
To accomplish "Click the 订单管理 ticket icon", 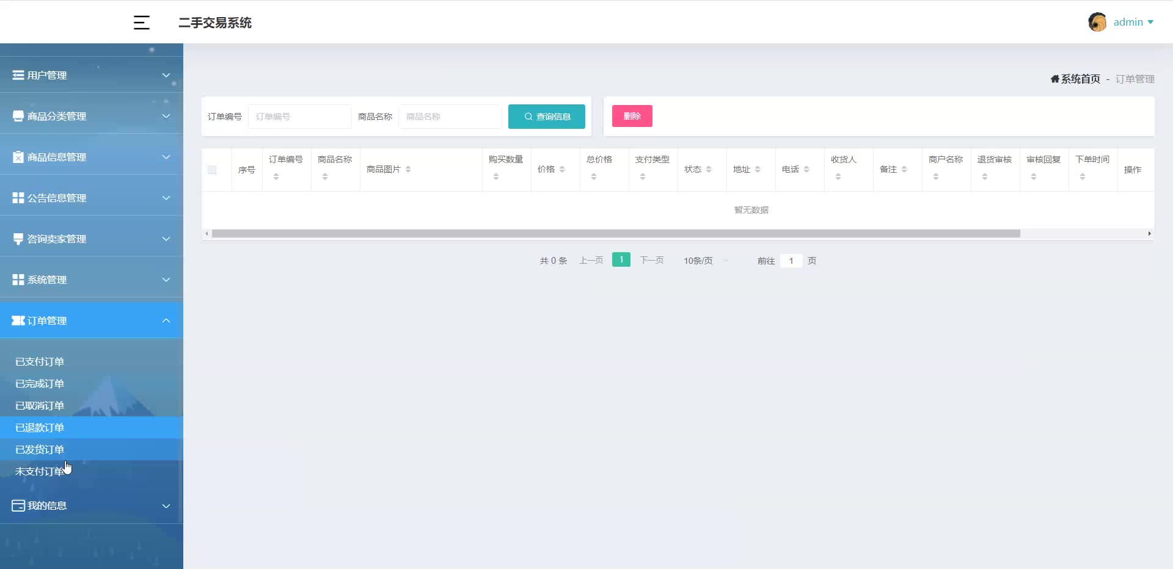I will [18, 321].
